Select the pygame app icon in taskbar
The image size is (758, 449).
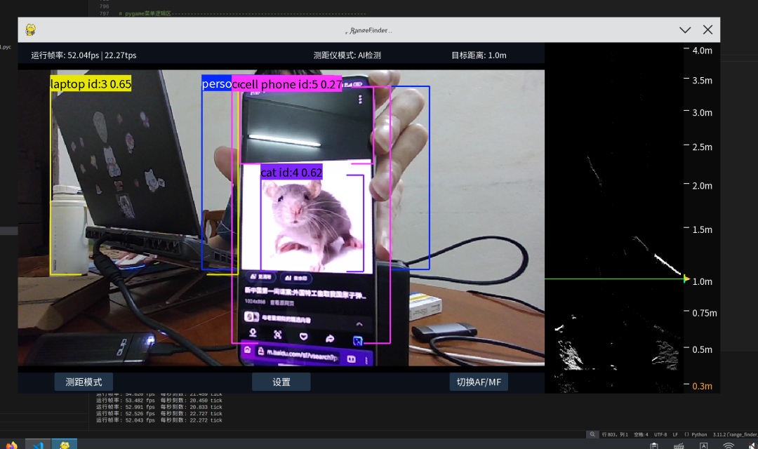click(x=65, y=445)
